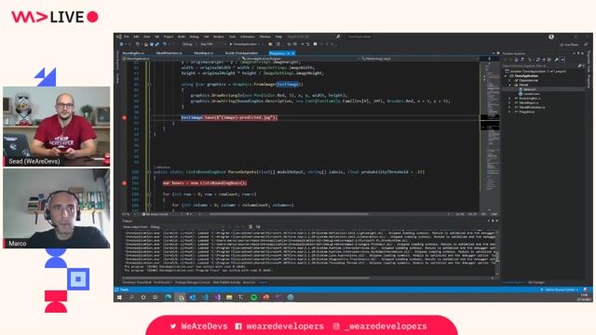Collapse the ParseOutputs method outlining region

149,172
